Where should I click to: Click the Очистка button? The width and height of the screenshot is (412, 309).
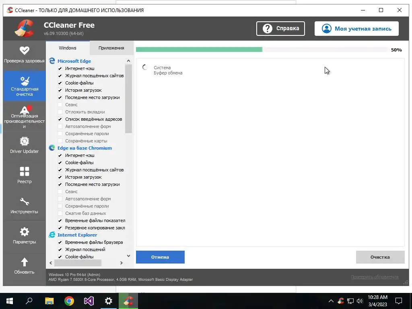[380, 257]
